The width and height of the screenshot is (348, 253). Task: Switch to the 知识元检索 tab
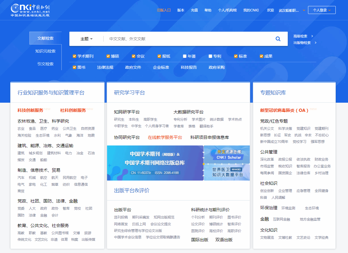[45, 51]
